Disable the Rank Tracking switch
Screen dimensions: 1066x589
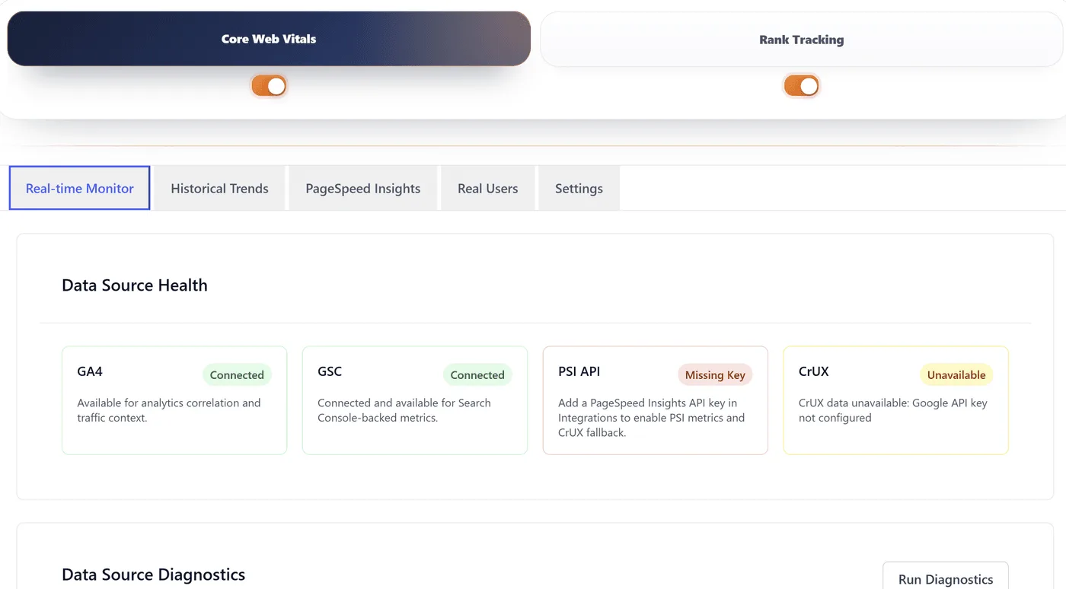[801, 86]
